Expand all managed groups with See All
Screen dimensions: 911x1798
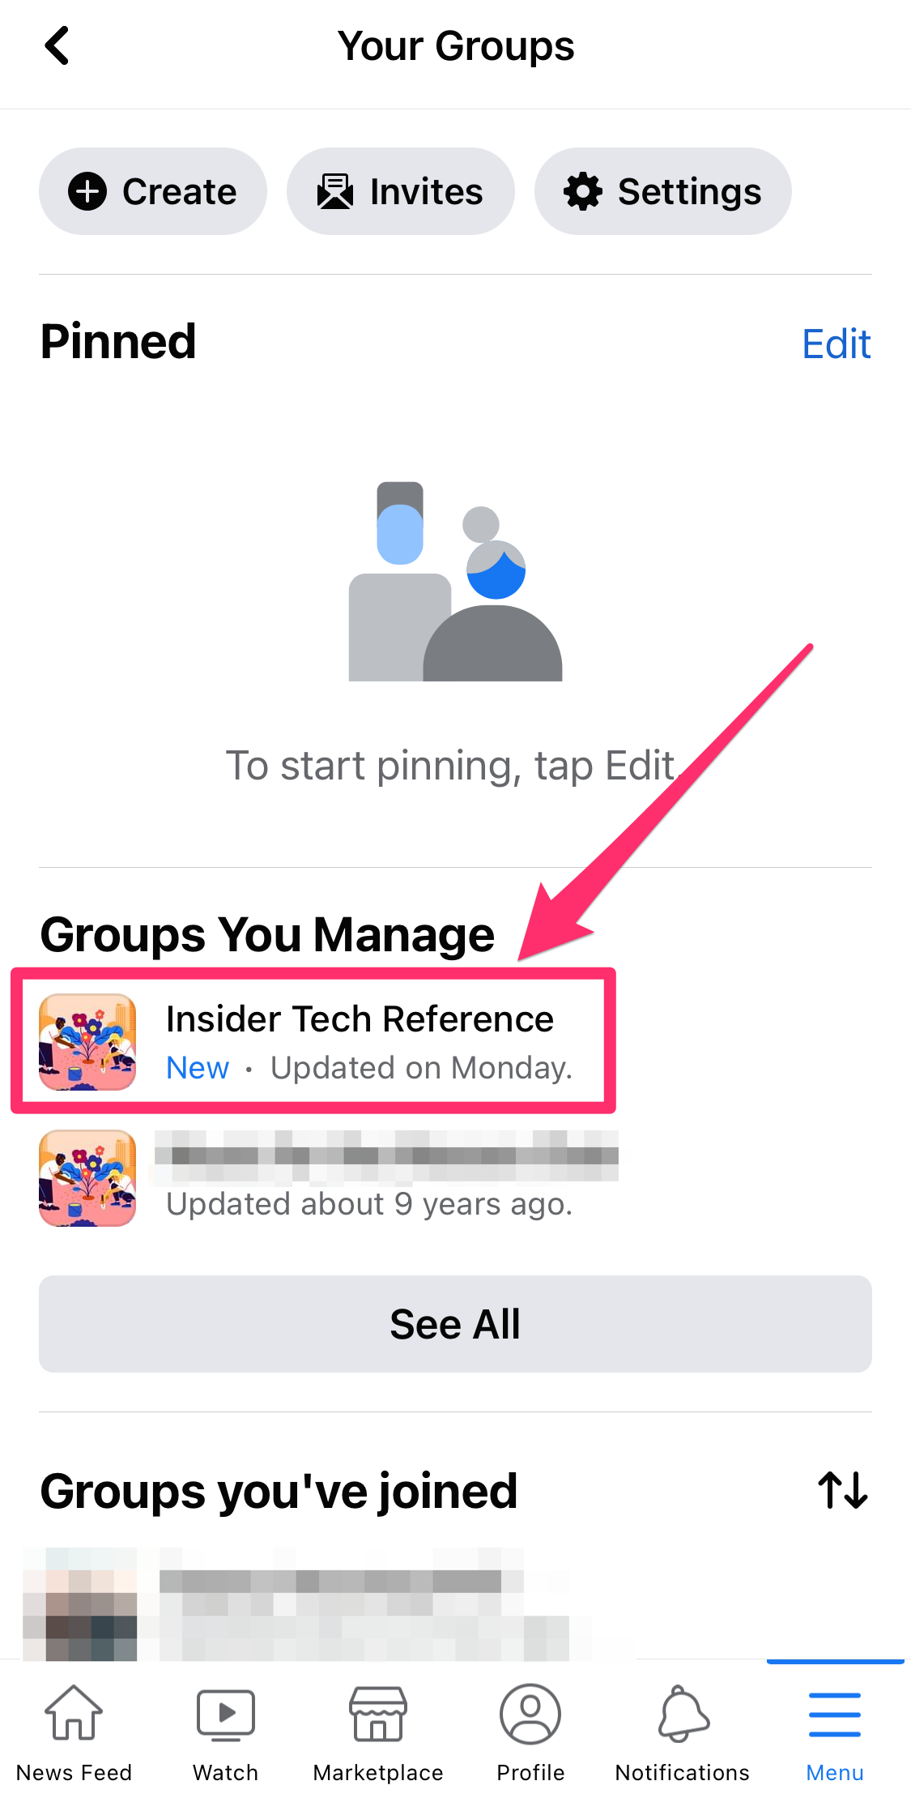[x=455, y=1324]
